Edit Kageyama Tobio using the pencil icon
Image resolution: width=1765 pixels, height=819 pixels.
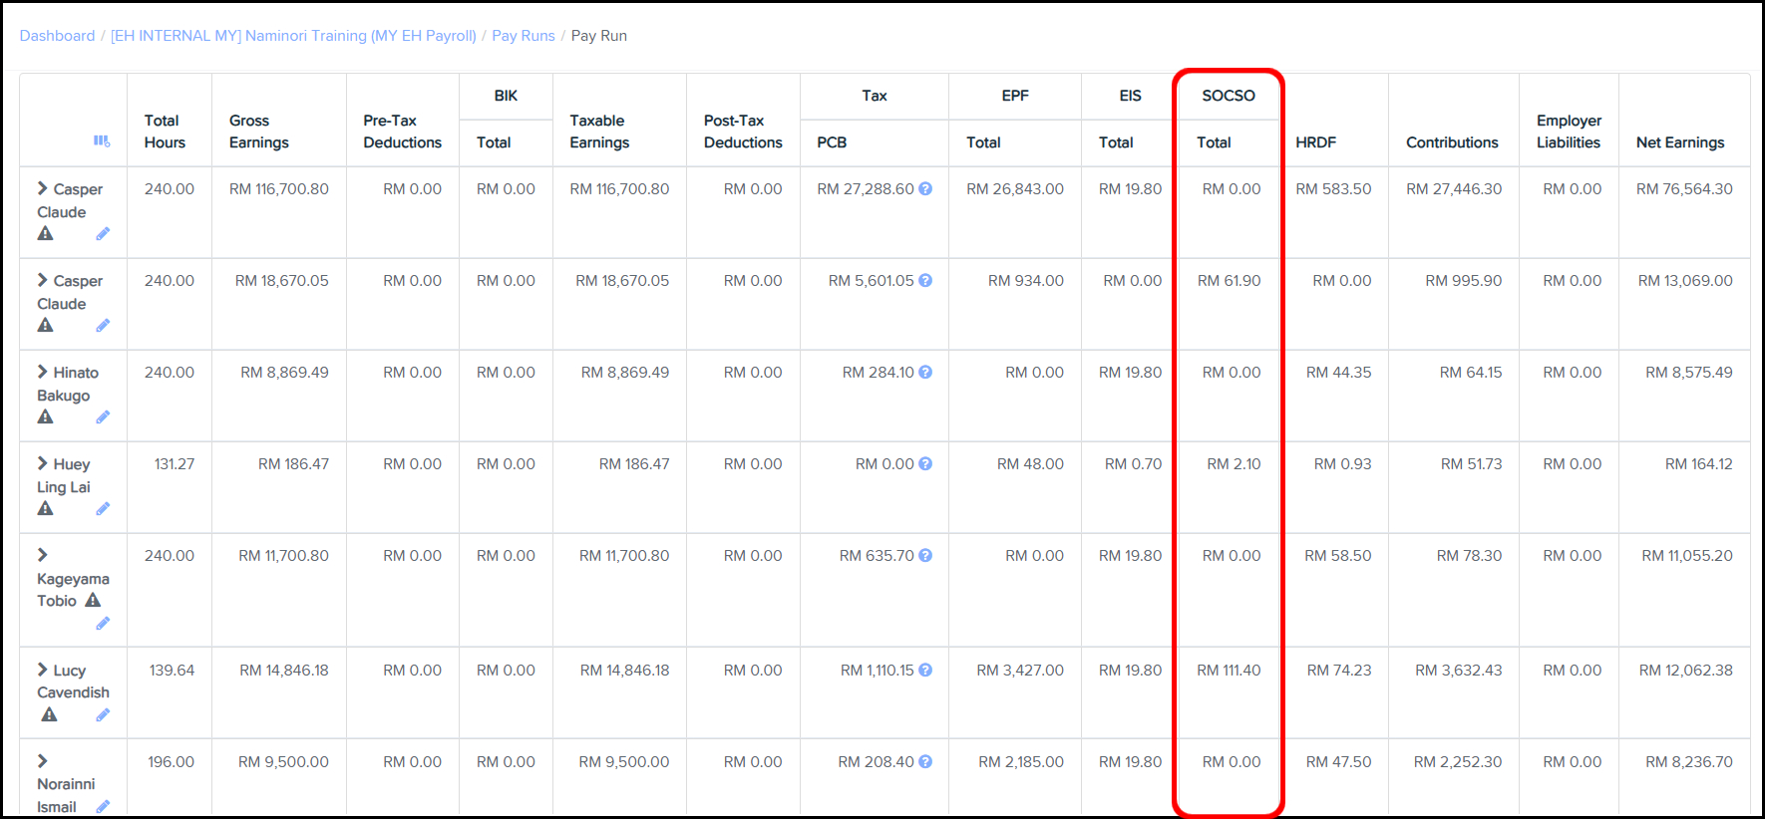tap(103, 624)
